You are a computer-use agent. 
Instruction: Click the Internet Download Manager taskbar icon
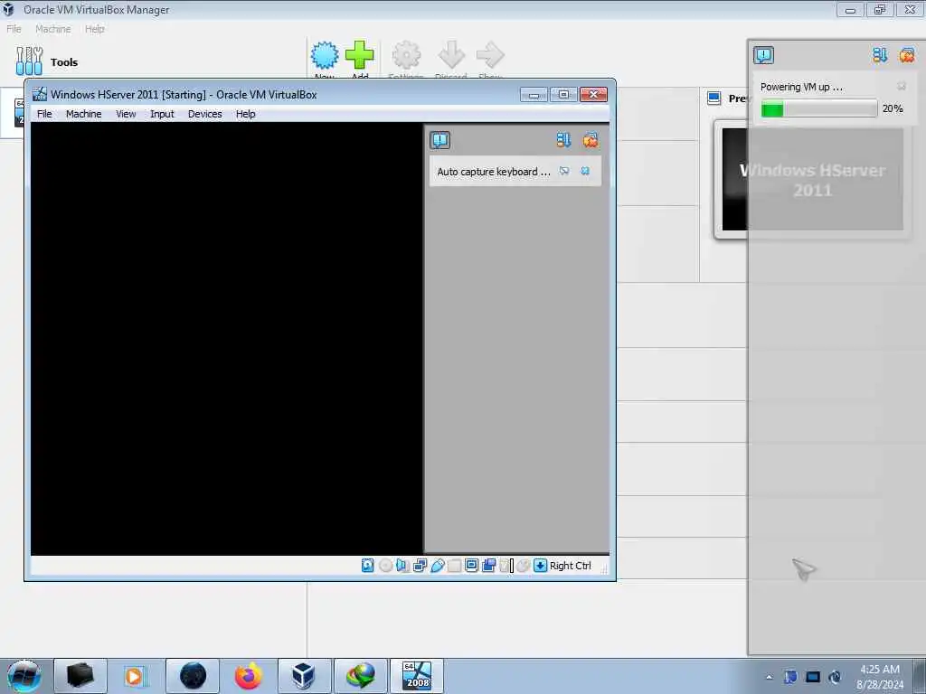coord(360,676)
